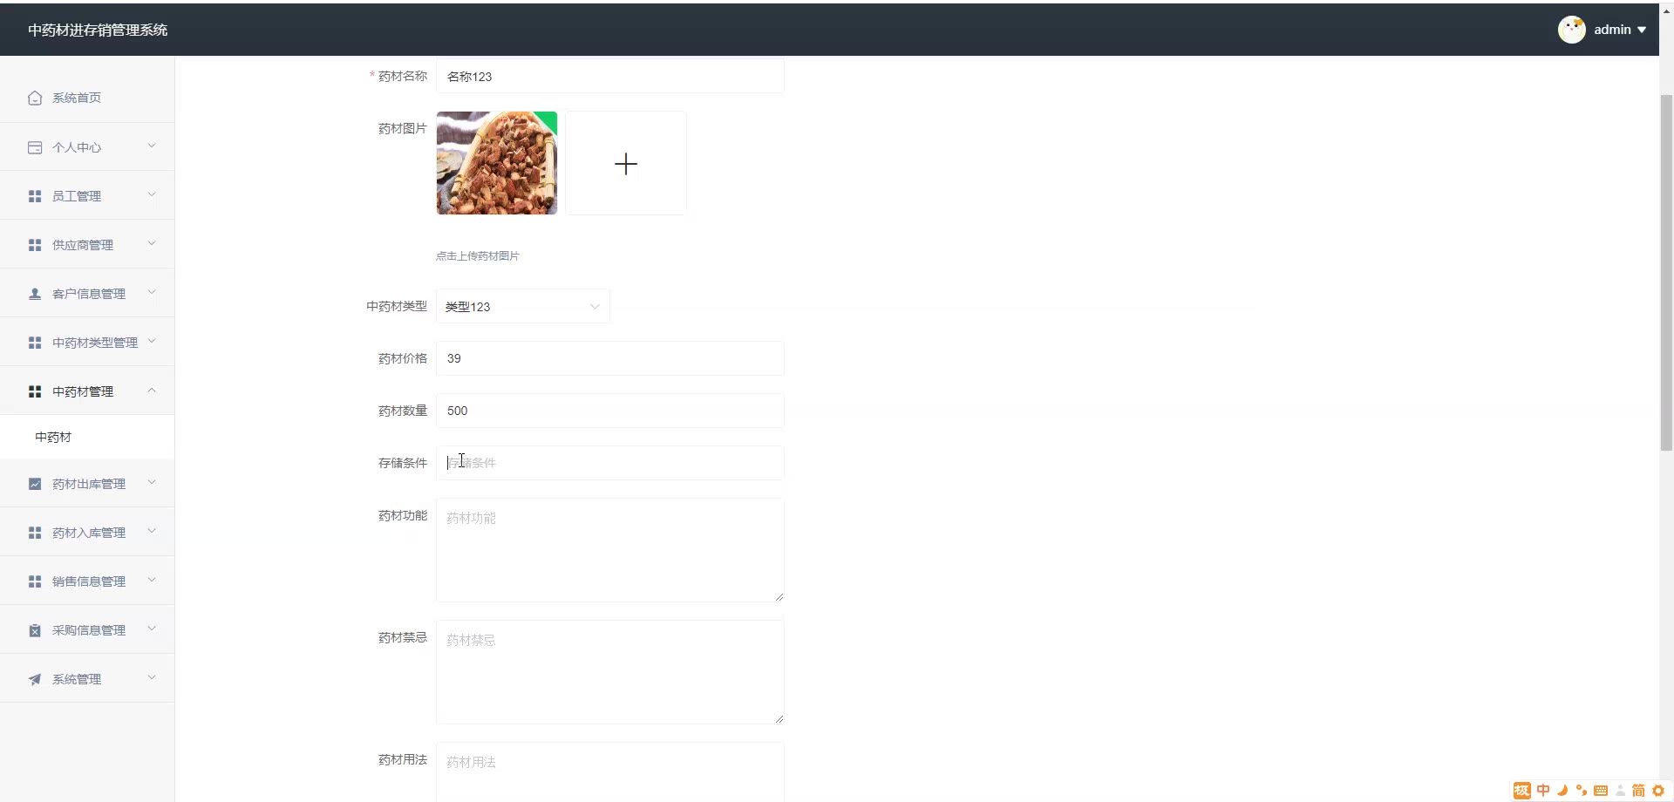
Task: Click the admin avatar picture
Action: click(1572, 30)
